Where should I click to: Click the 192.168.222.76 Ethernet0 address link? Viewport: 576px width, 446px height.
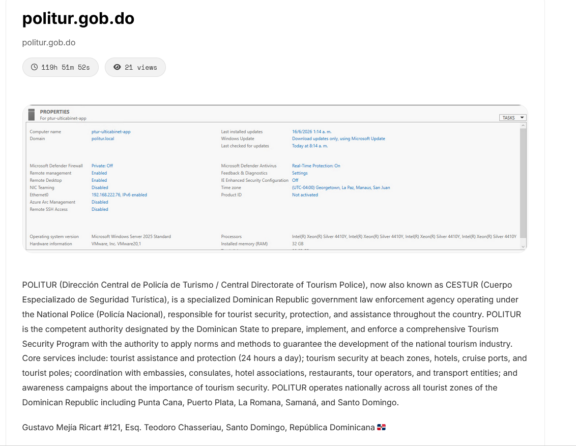pyautogui.click(x=119, y=195)
